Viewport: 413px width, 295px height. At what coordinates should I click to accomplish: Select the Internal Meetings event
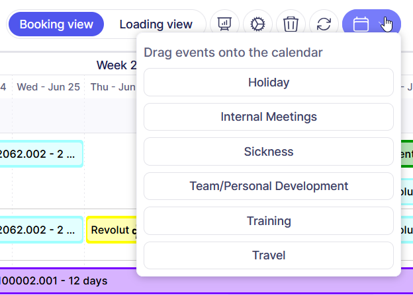pyautogui.click(x=268, y=117)
